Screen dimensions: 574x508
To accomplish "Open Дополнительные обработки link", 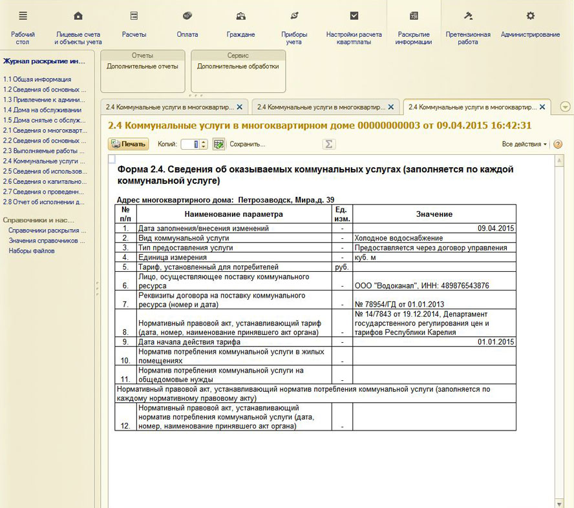I will (x=238, y=66).
